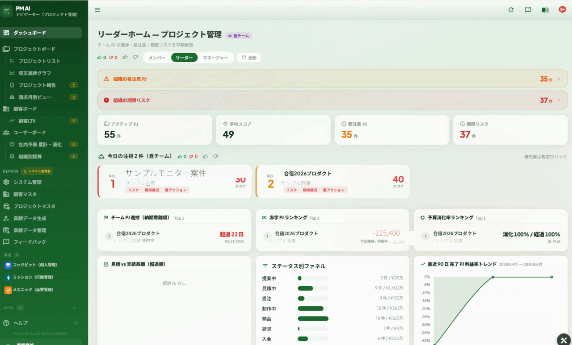Open ダッシュボード in sidebar
Screen dimensions: 572x345
coord(41,33)
